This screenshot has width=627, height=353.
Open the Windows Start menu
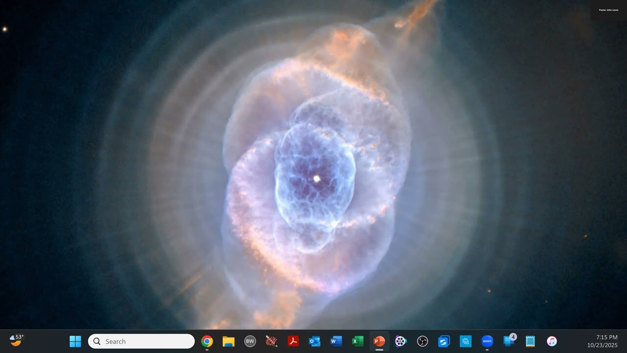click(x=75, y=341)
